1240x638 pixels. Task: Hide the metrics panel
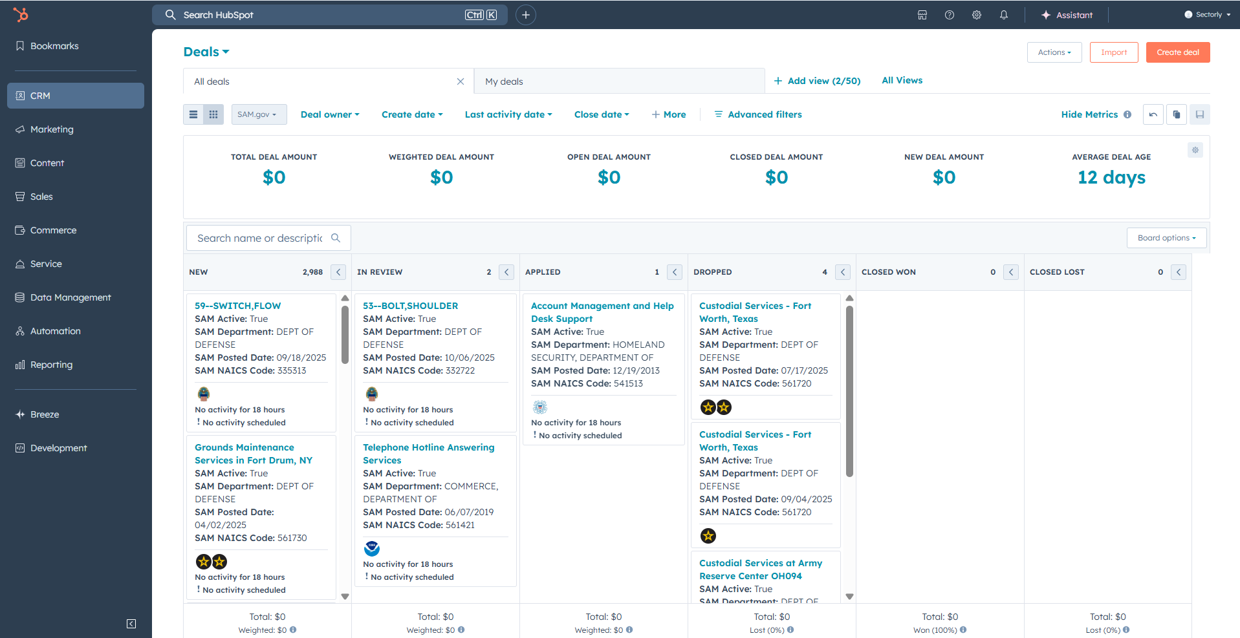click(x=1089, y=114)
